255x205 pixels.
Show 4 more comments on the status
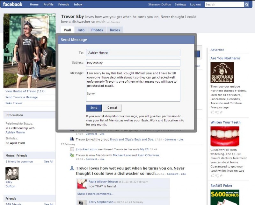pyautogui.click(x=95, y=194)
